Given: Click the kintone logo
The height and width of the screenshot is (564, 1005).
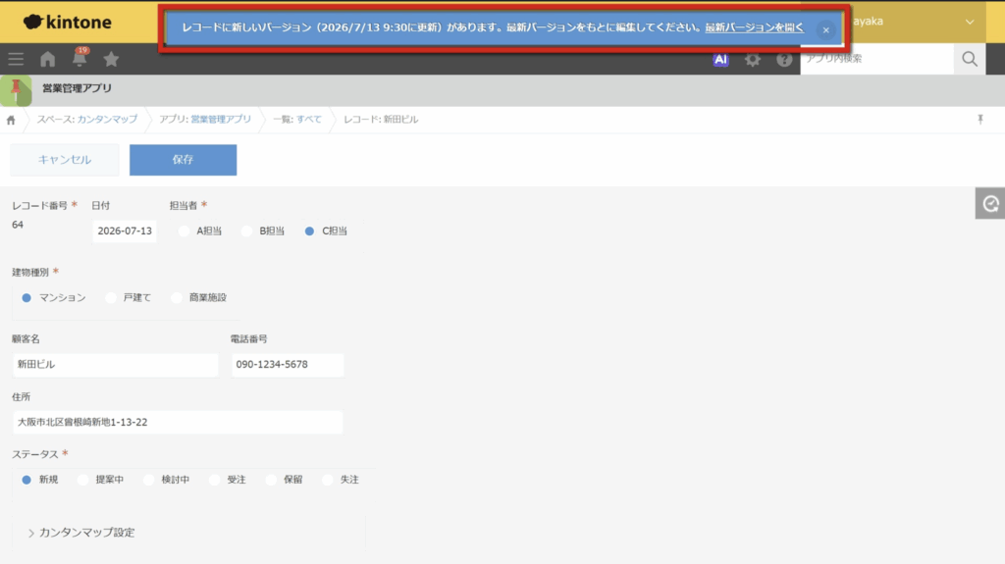Looking at the screenshot, I should coord(68,22).
